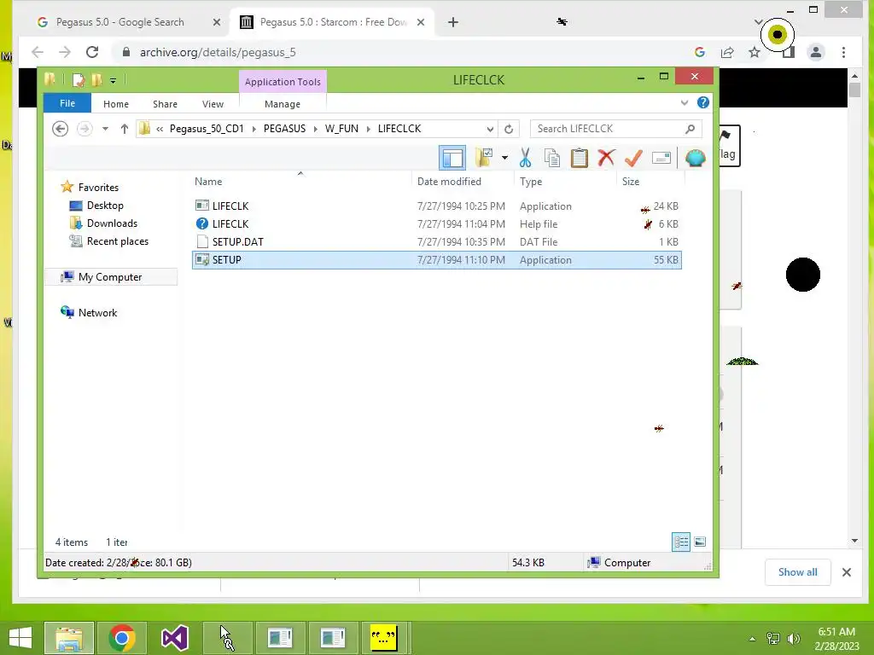
Task: Go up one folder level
Action: (125, 129)
